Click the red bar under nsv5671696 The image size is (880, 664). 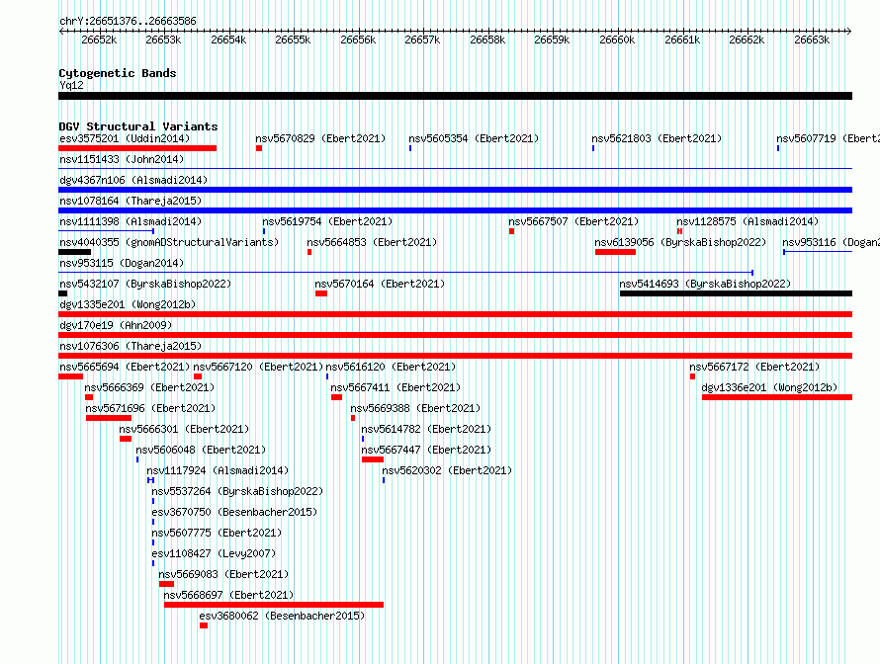109,418
